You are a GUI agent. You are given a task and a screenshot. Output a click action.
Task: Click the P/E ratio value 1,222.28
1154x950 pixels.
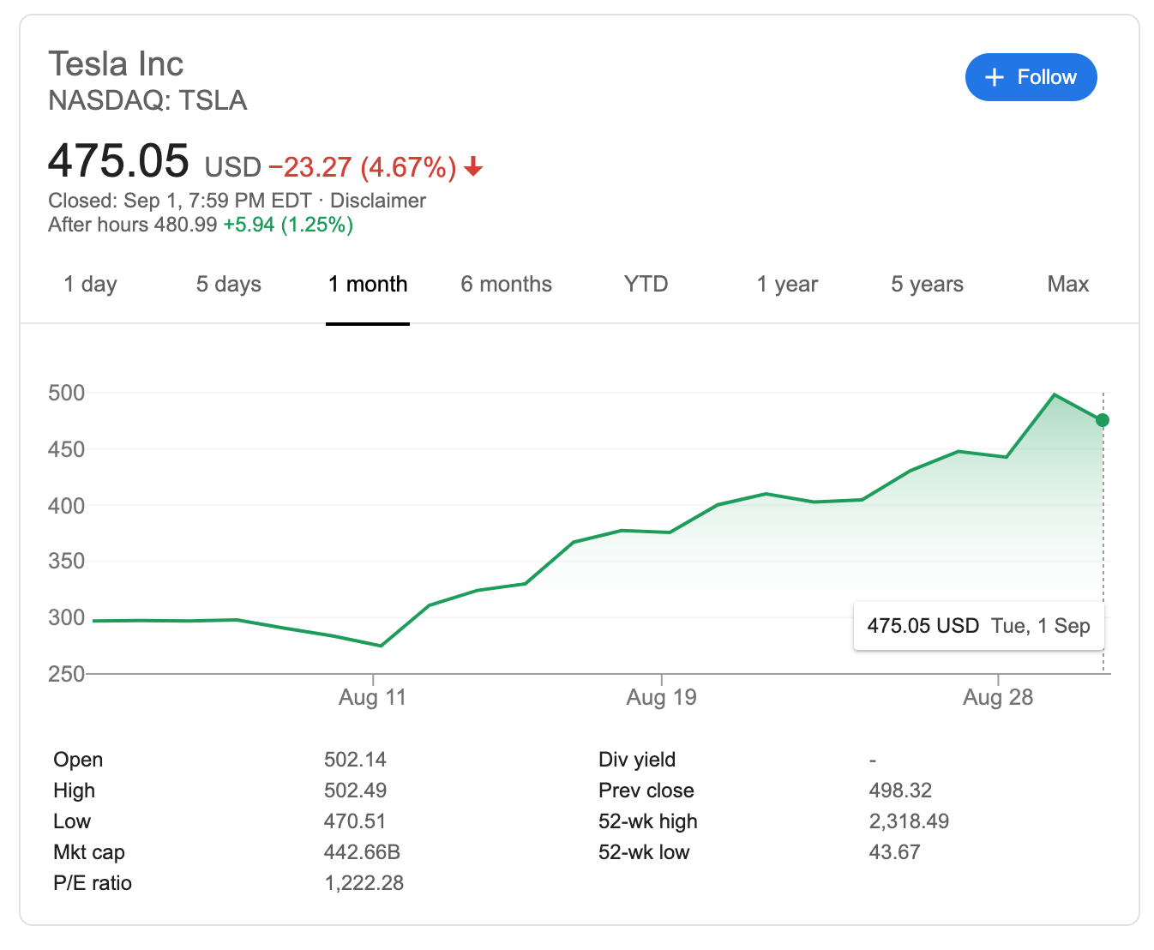(364, 883)
